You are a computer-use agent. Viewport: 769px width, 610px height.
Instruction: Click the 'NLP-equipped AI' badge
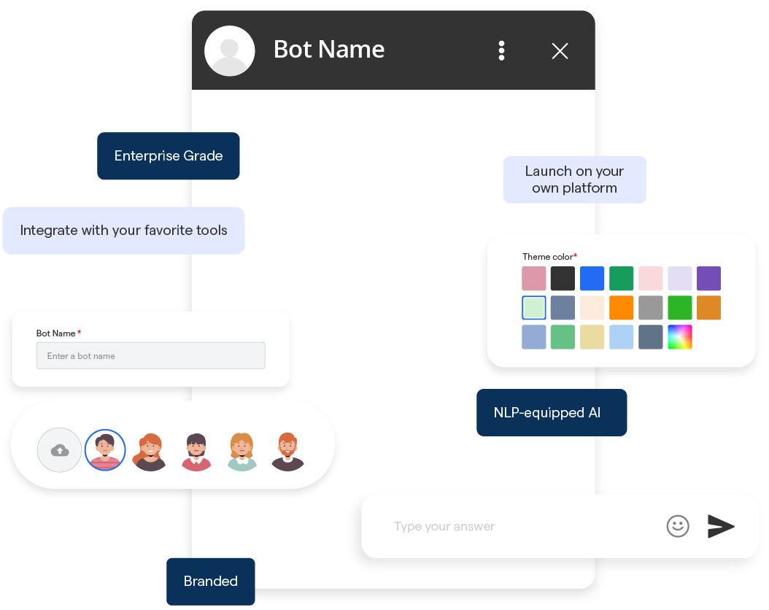point(552,412)
